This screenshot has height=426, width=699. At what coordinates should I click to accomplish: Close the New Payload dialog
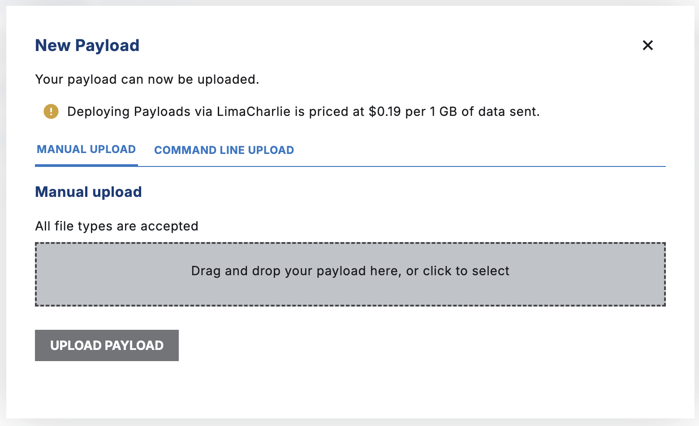click(647, 45)
